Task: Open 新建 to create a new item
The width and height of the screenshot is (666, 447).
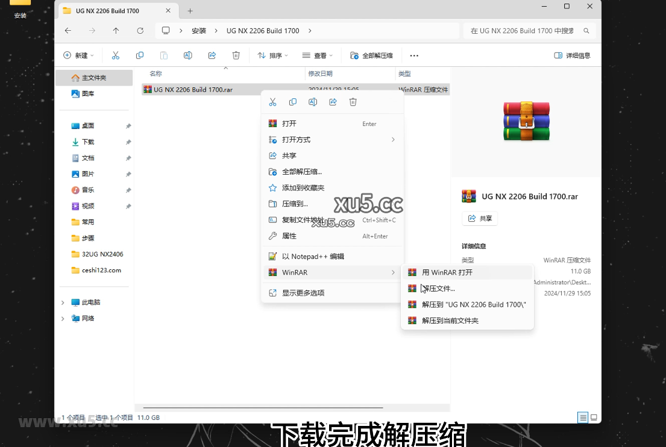Action: pyautogui.click(x=79, y=55)
